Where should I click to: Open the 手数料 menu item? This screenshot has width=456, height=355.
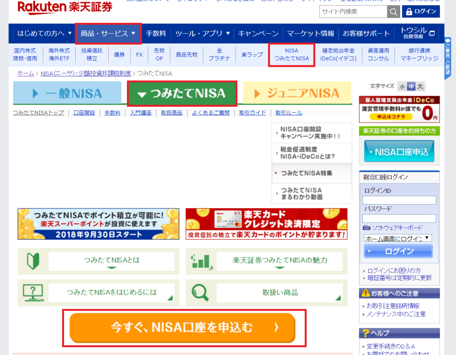coord(156,33)
